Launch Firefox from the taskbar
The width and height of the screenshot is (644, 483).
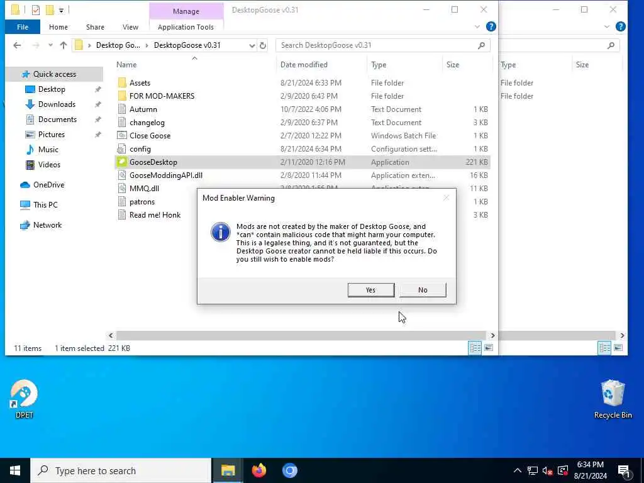click(258, 470)
